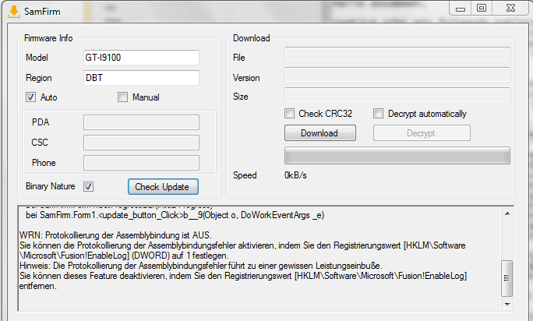Screen dimensions: 533x321
Task: Click the download progress bar
Action: tap(397, 156)
